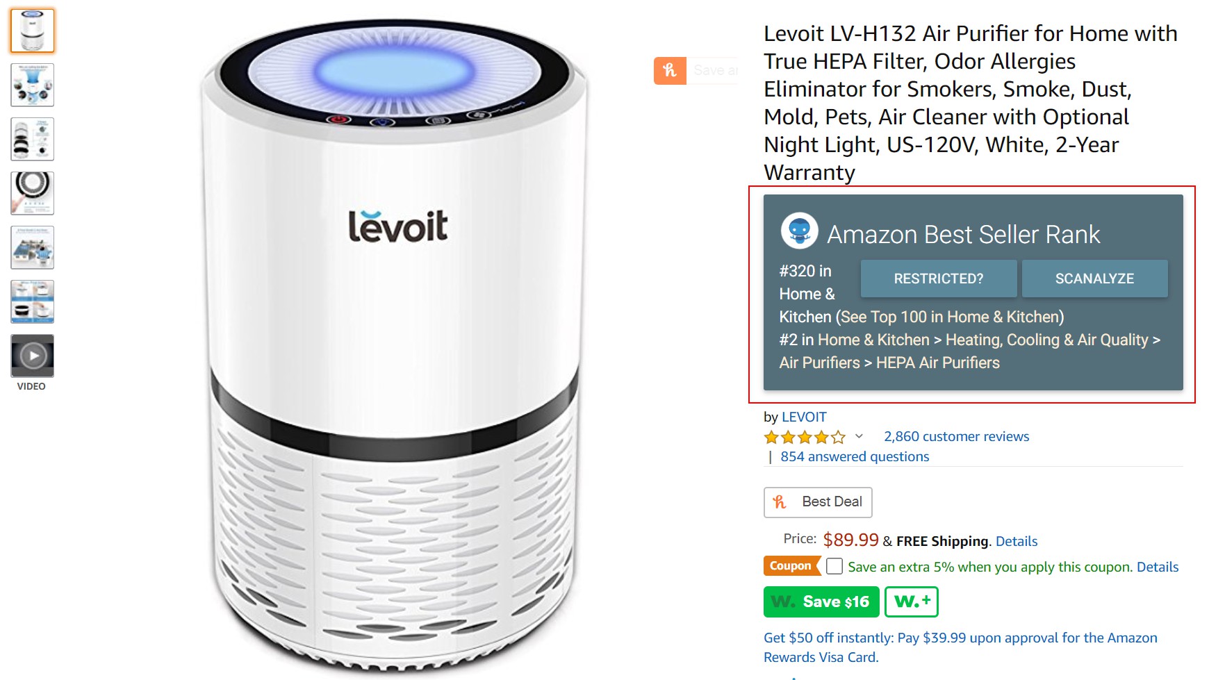Select the first product thumbnail
The width and height of the screenshot is (1209, 680).
[32, 31]
